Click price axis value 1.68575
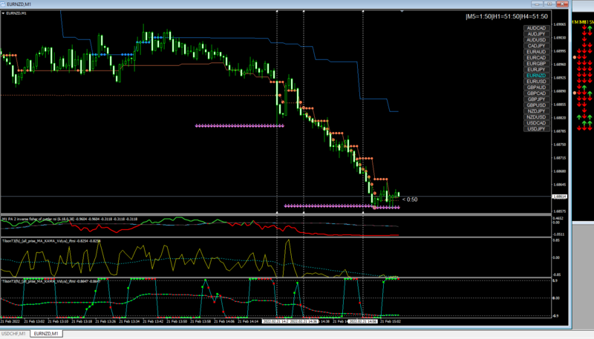 [x=560, y=211]
